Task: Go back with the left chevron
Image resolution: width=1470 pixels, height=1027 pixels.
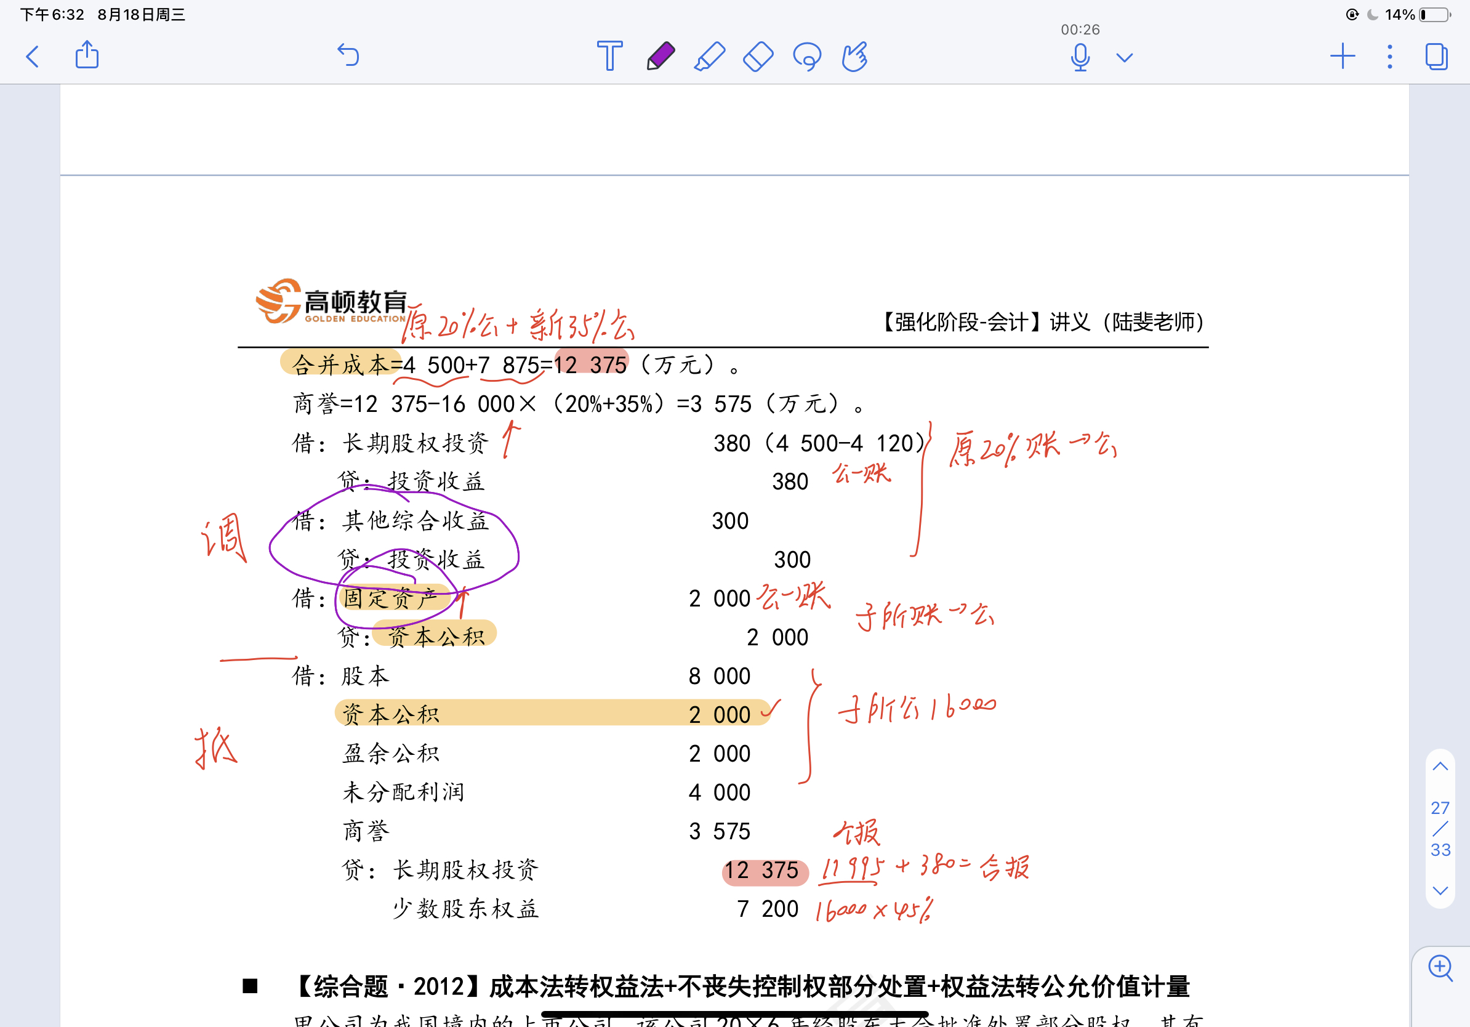Action: pos(33,57)
